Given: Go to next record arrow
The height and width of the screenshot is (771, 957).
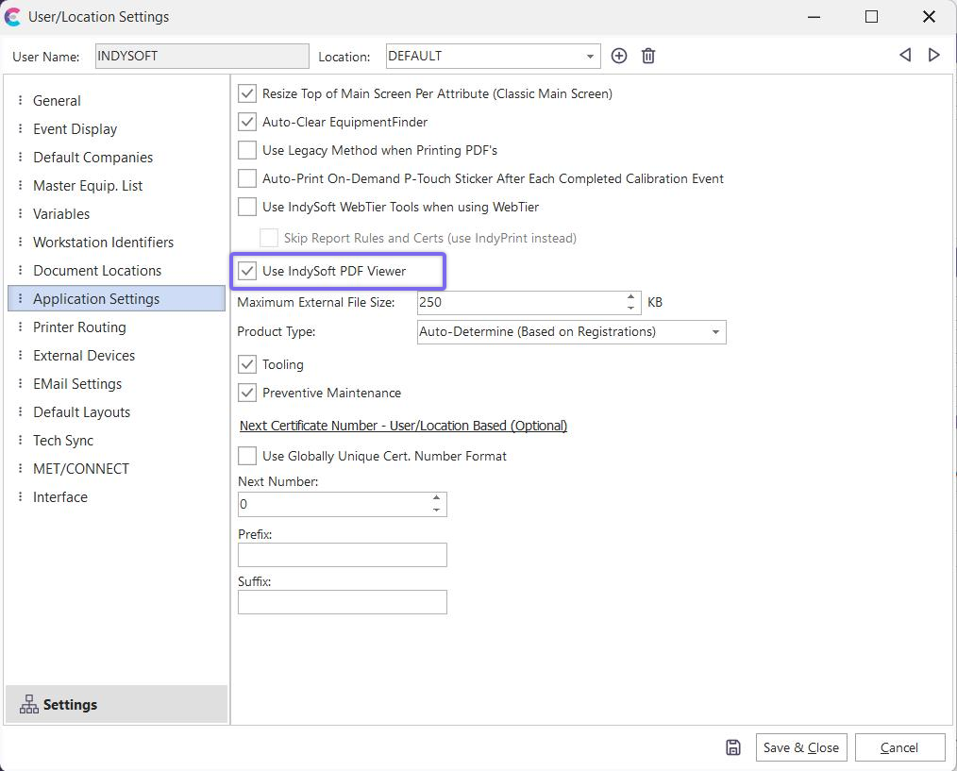Looking at the screenshot, I should (x=934, y=55).
